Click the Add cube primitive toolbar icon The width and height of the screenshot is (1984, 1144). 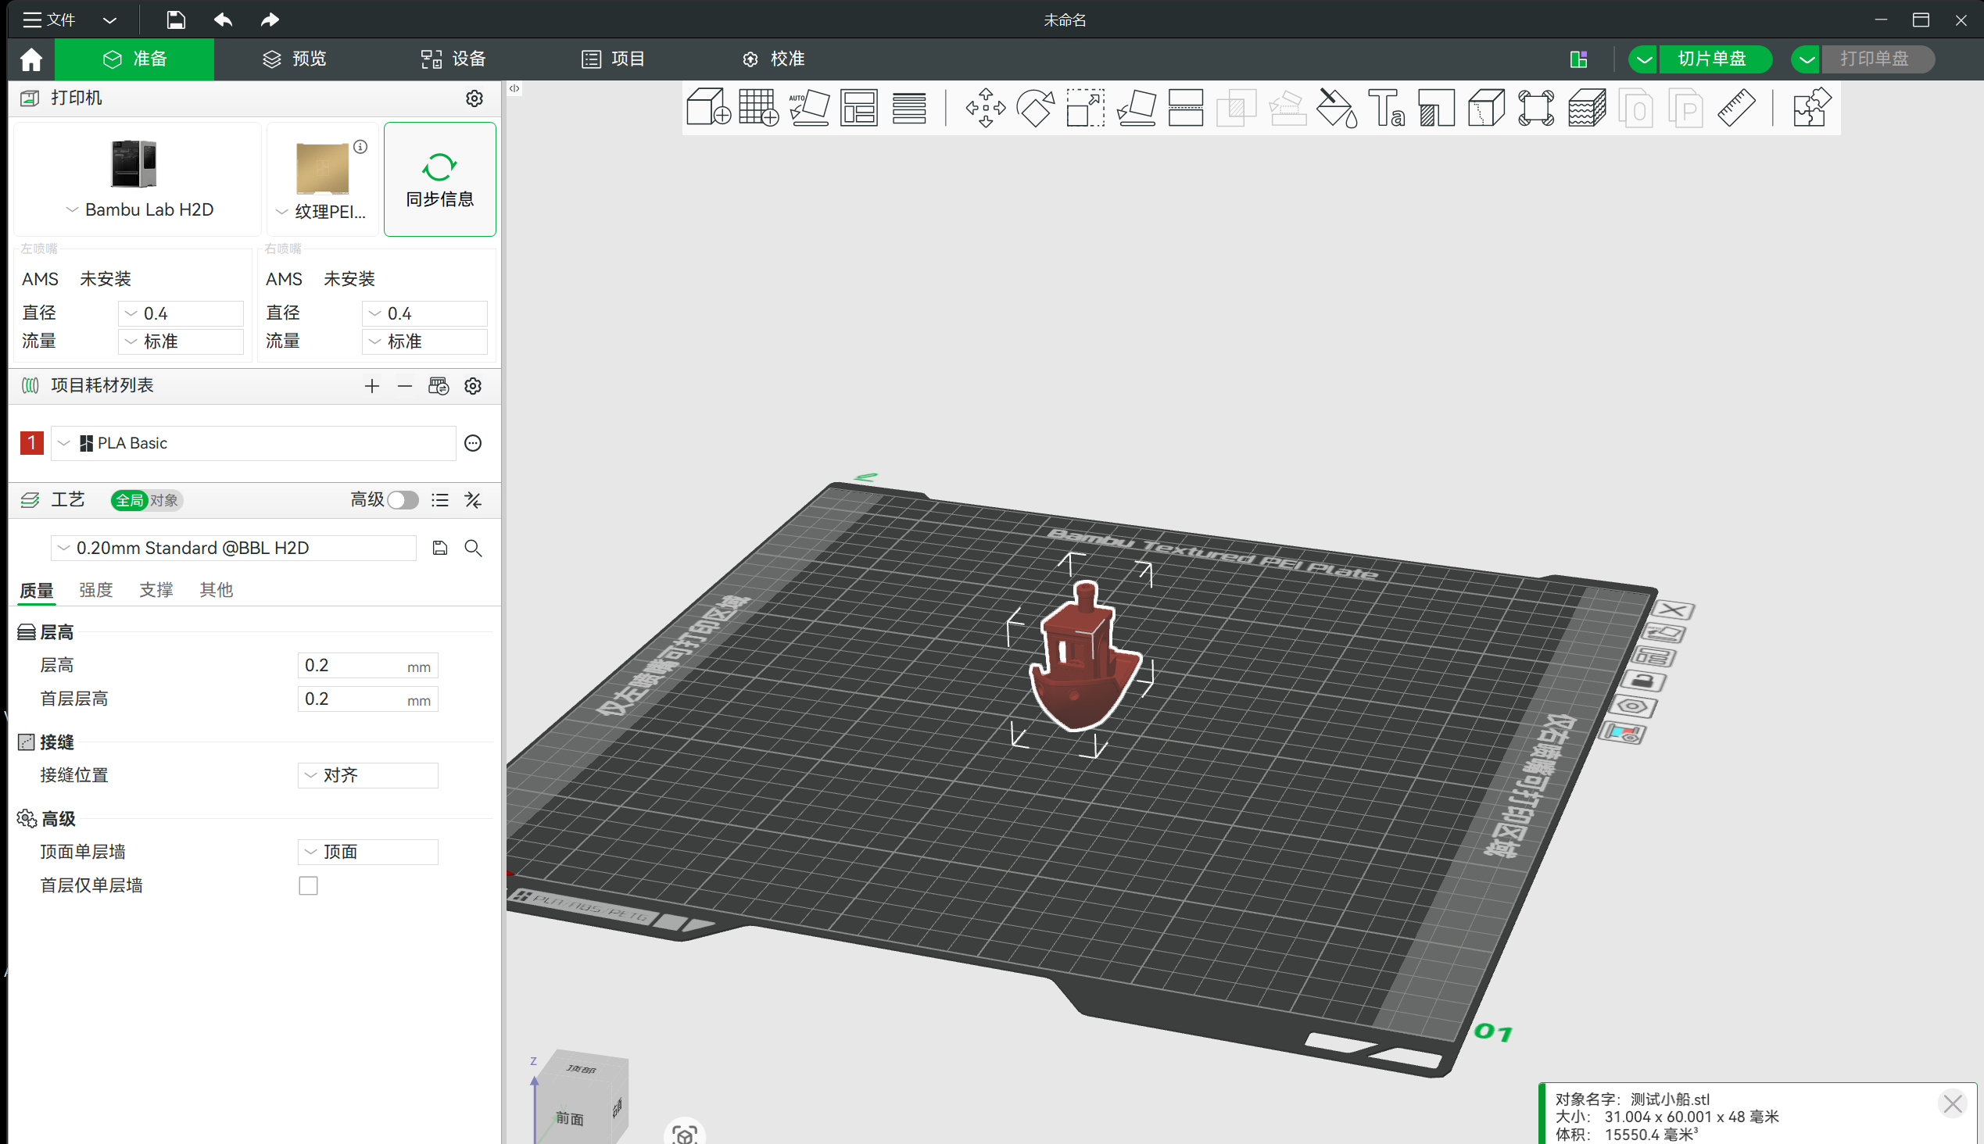coord(707,108)
